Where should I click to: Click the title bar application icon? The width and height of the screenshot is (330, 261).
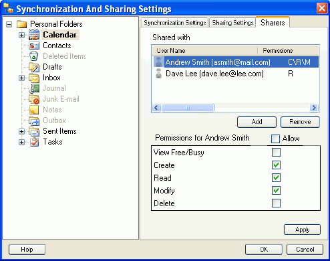[x=8, y=8]
